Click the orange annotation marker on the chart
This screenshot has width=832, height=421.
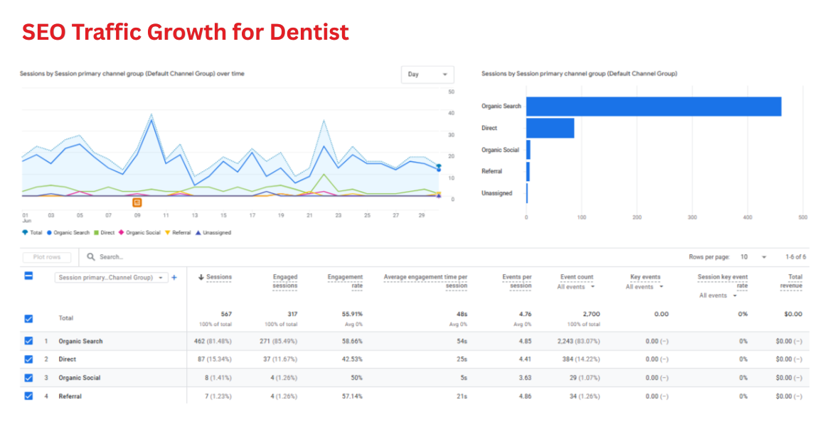click(x=137, y=202)
